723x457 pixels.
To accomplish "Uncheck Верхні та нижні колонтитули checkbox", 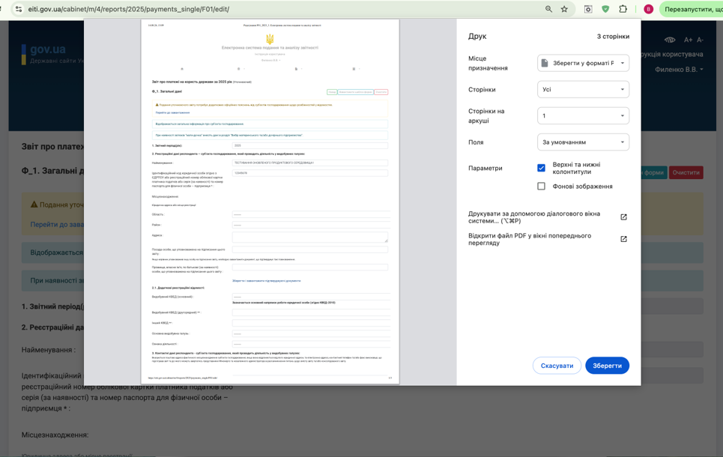I will (x=542, y=168).
